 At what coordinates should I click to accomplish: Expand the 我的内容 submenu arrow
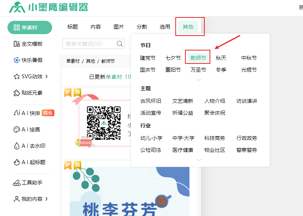[47, 199]
